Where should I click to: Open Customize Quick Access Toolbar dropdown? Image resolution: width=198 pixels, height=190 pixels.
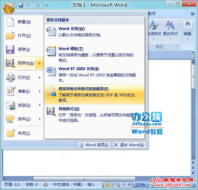(x=47, y=5)
